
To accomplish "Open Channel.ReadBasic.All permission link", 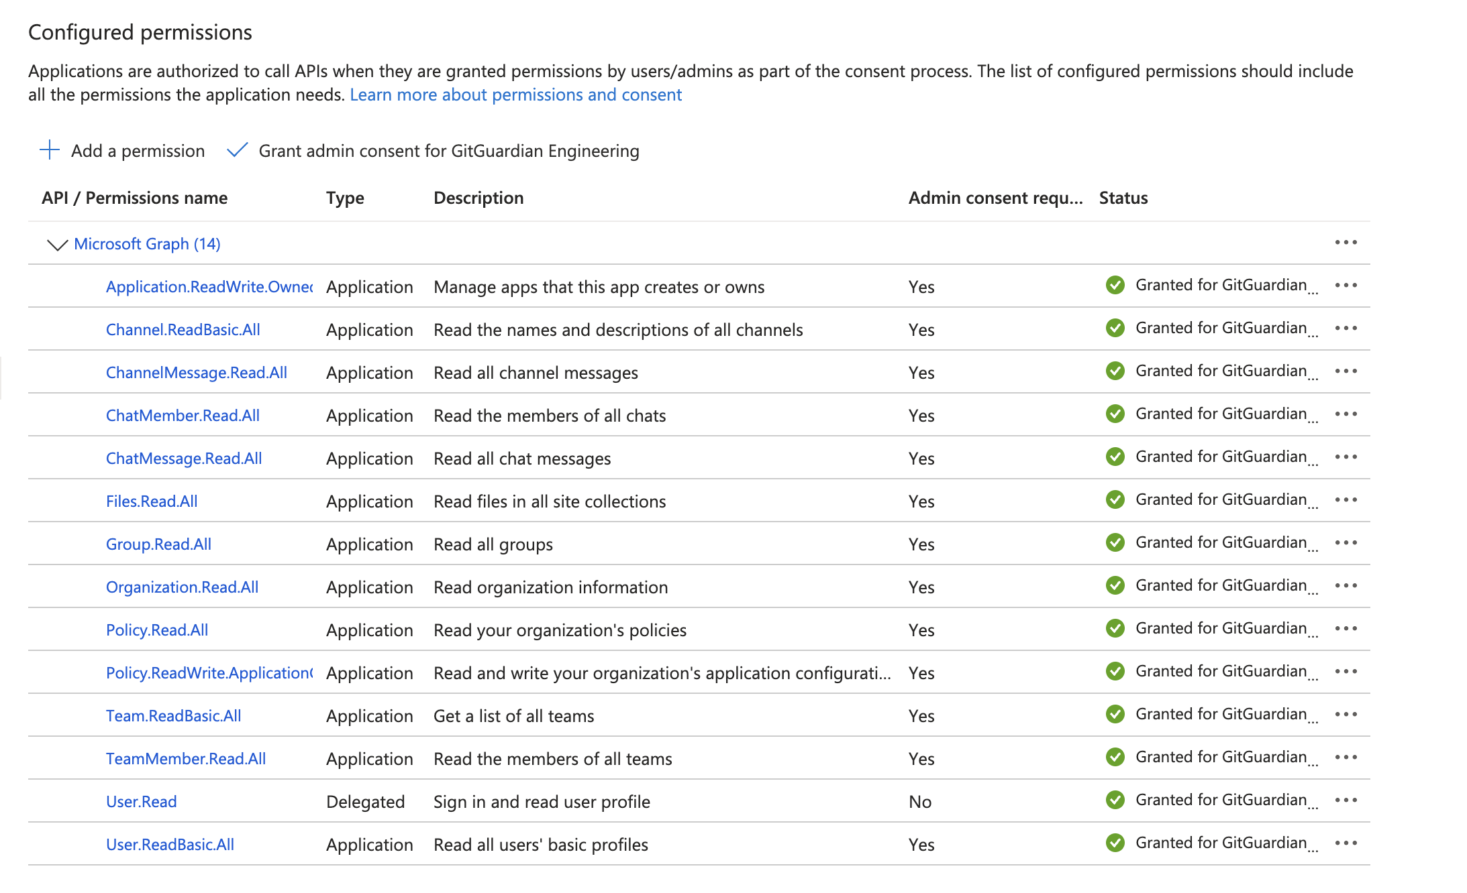I will pyautogui.click(x=183, y=330).
